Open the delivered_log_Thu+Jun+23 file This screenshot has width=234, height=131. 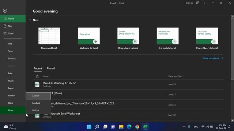tap(128, 105)
